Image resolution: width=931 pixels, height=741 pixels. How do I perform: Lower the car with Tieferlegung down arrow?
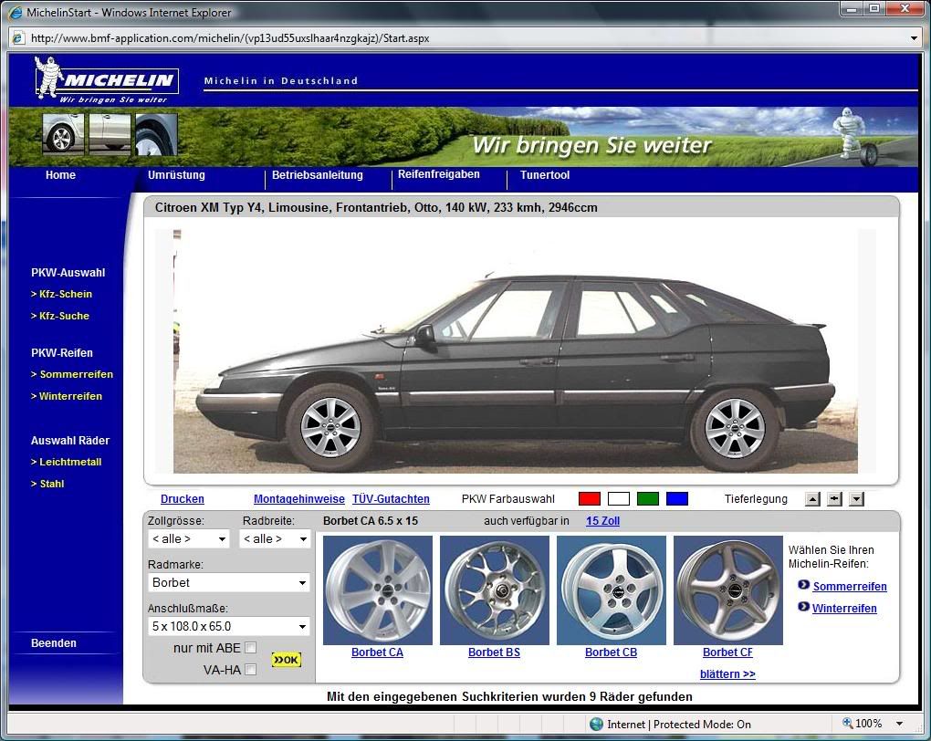point(856,499)
